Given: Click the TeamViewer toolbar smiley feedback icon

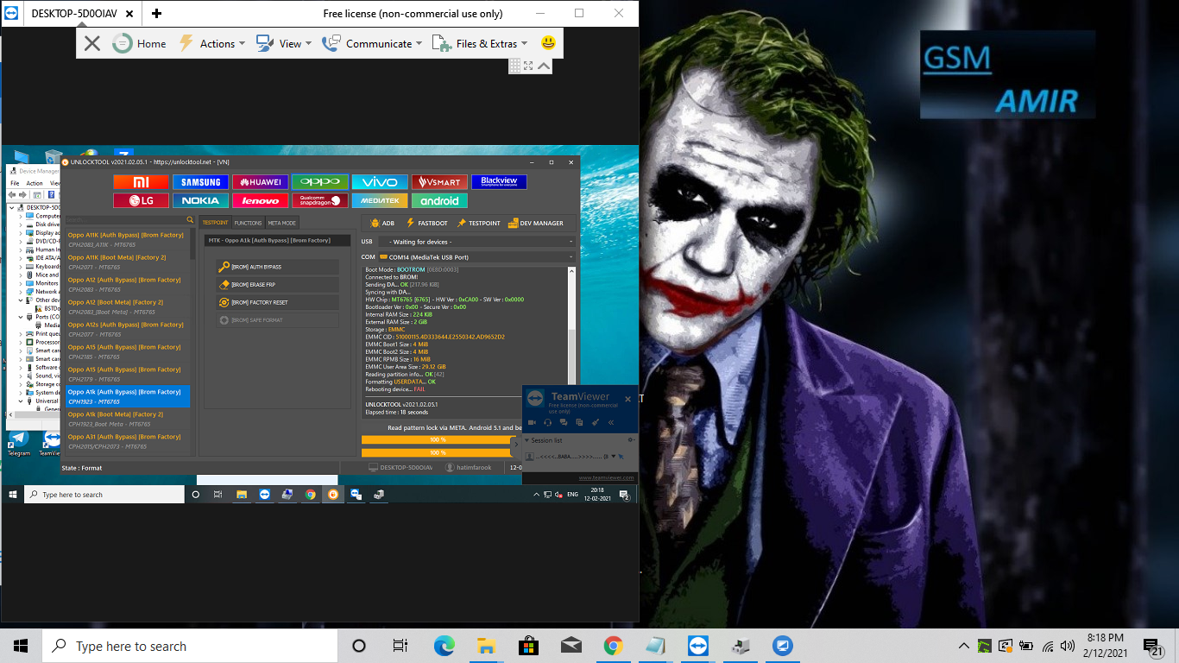Looking at the screenshot, I should tap(548, 43).
